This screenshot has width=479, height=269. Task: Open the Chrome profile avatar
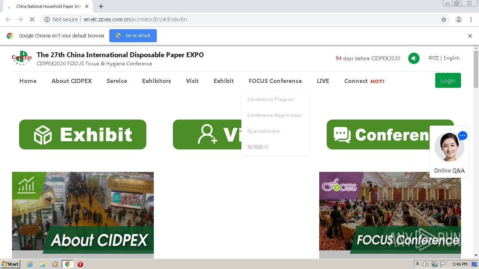click(458, 19)
